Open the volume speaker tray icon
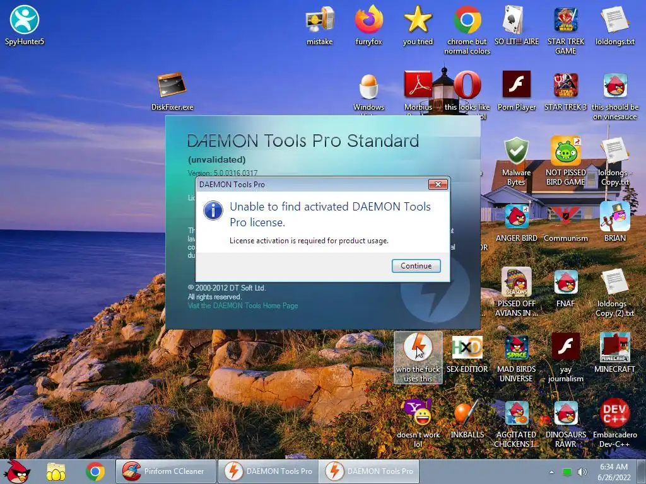This screenshot has height=484, width=646. click(582, 472)
